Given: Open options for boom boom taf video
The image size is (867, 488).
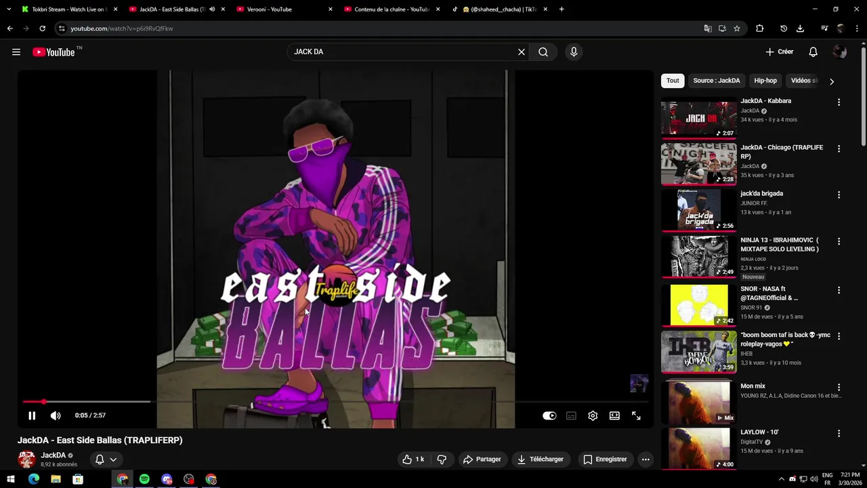Looking at the screenshot, I should coord(839,336).
